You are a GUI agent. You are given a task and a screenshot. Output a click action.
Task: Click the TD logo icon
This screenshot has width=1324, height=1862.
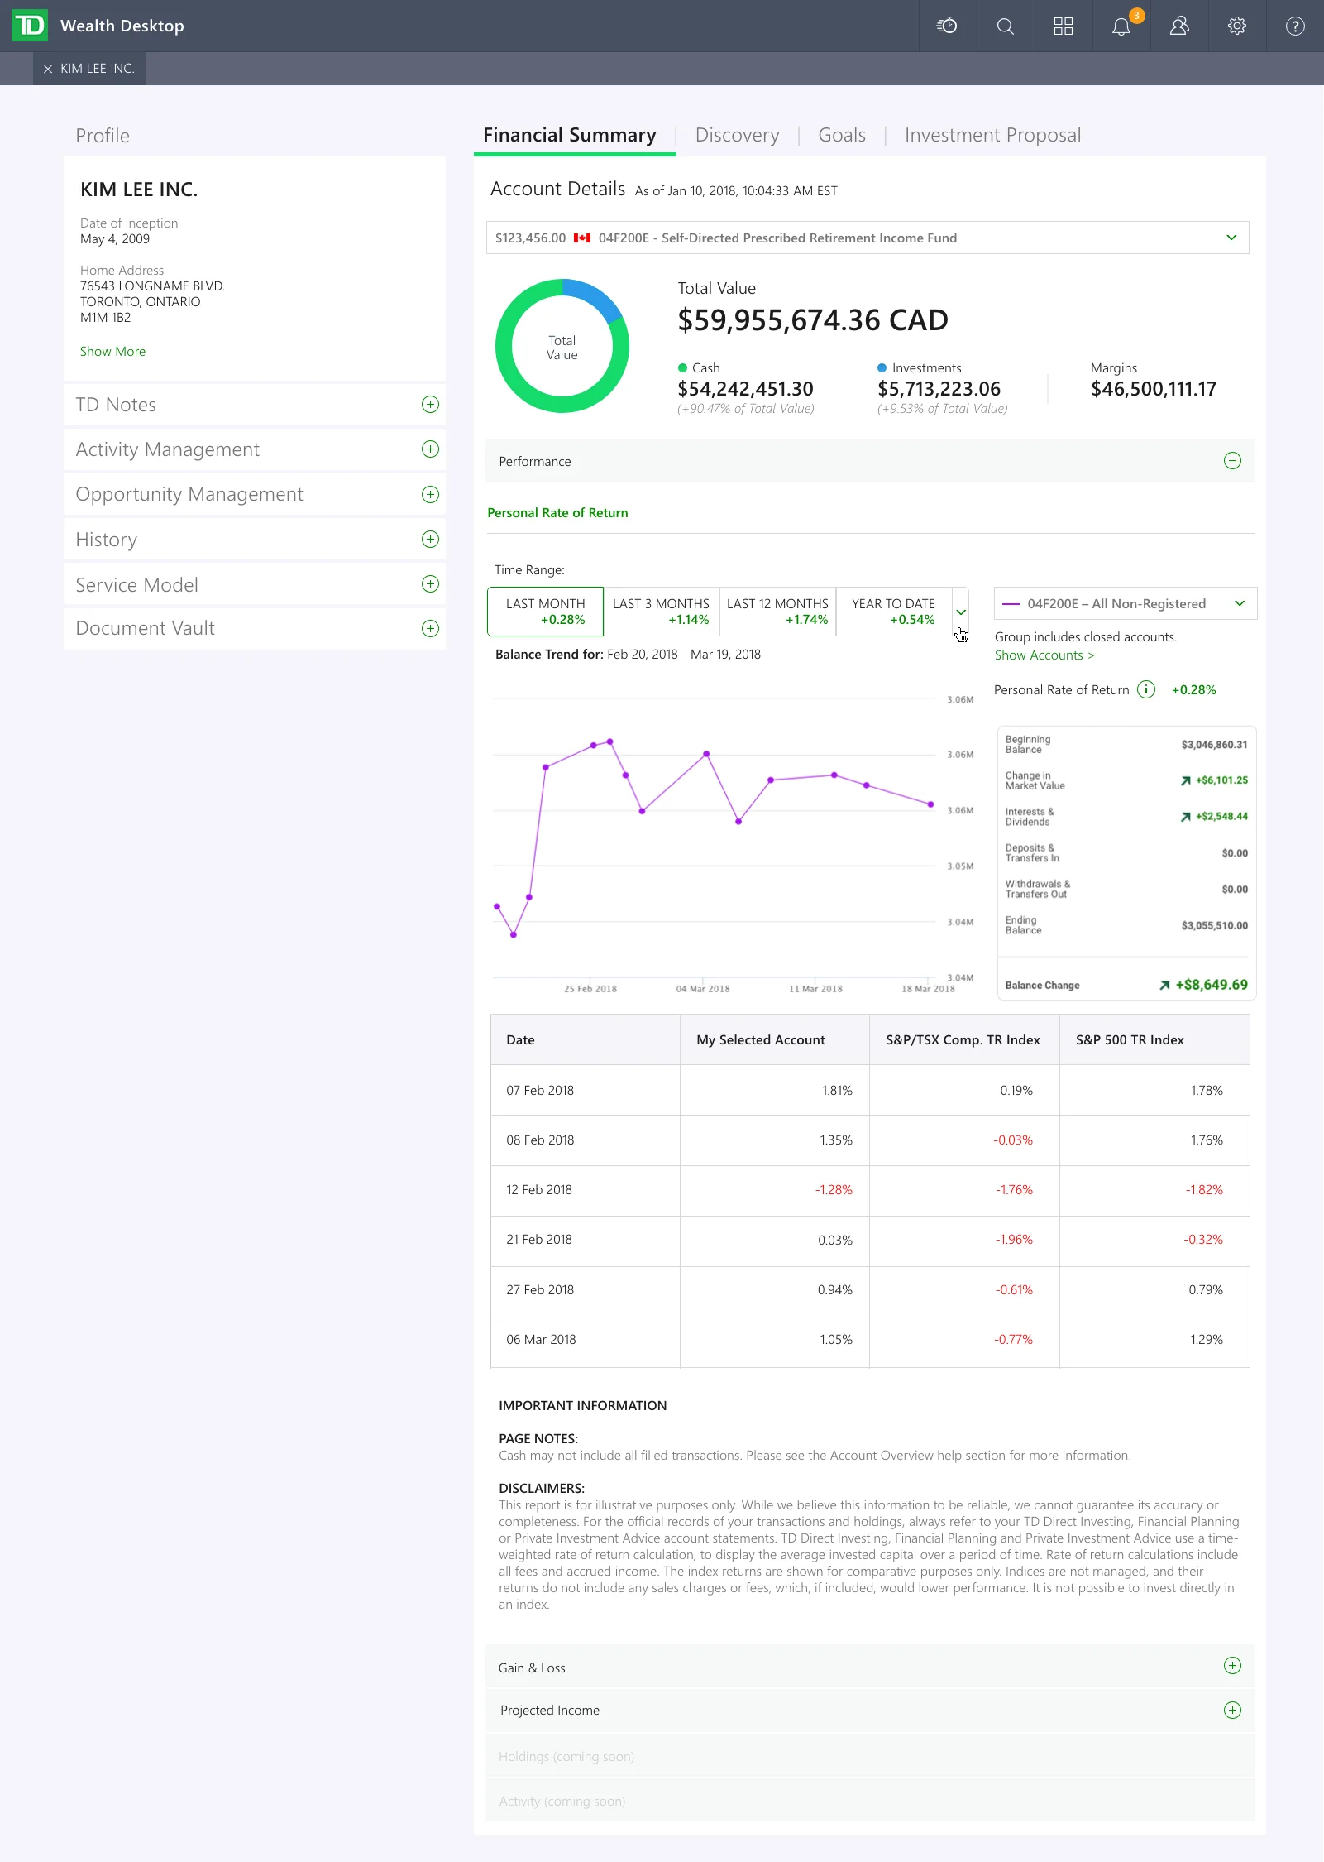[30, 26]
